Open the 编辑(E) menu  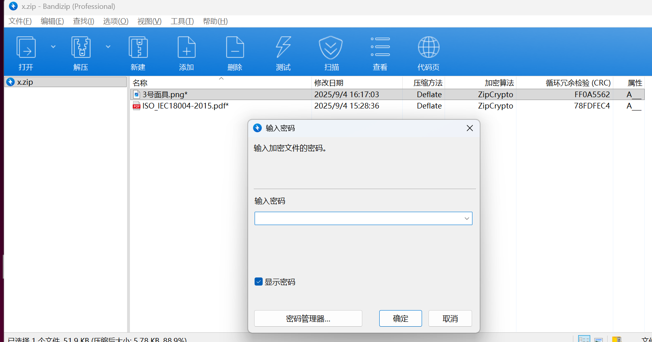tap(52, 21)
